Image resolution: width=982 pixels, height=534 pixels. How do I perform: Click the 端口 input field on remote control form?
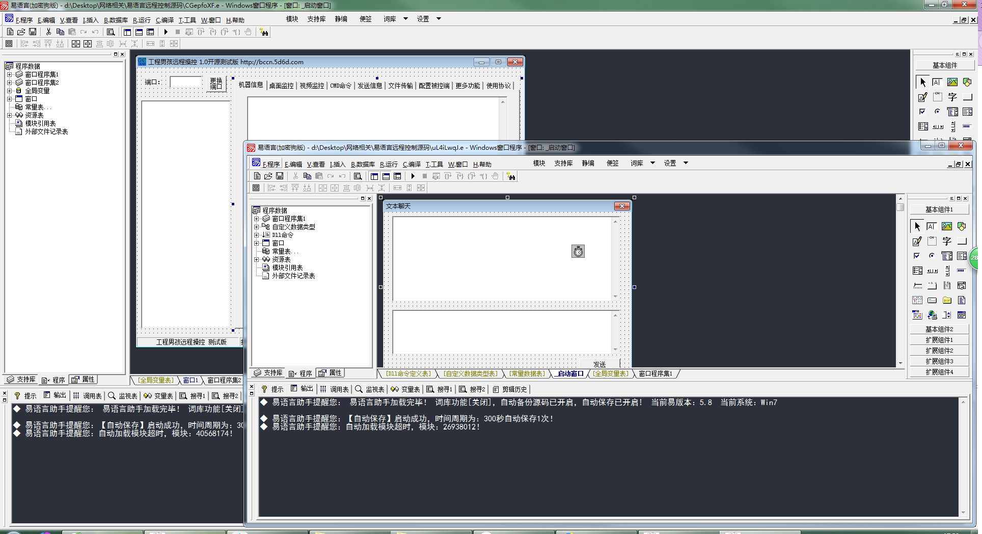(186, 82)
